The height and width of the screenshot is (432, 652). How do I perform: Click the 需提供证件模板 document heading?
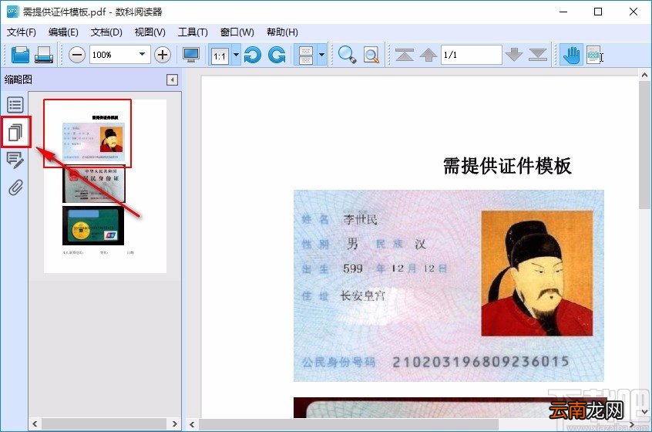pos(507,166)
